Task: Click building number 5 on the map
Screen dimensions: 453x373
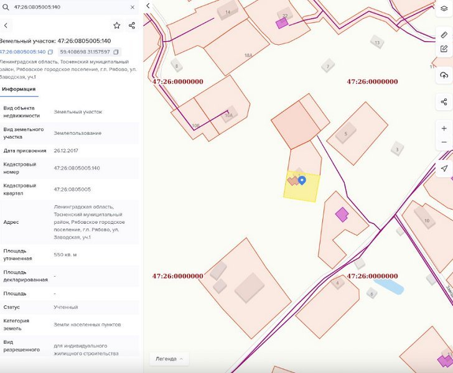Action: [346, 134]
